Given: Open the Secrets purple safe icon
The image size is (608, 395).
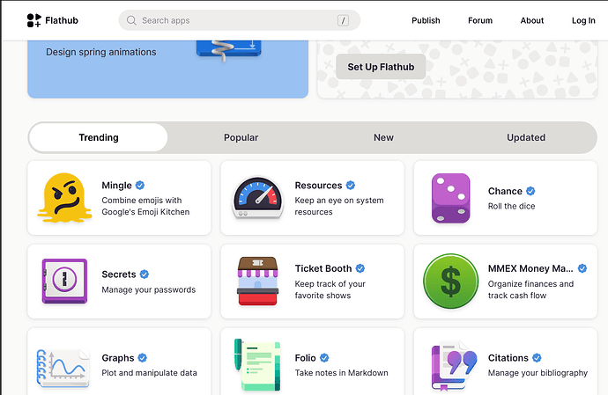Looking at the screenshot, I should (x=64, y=282).
